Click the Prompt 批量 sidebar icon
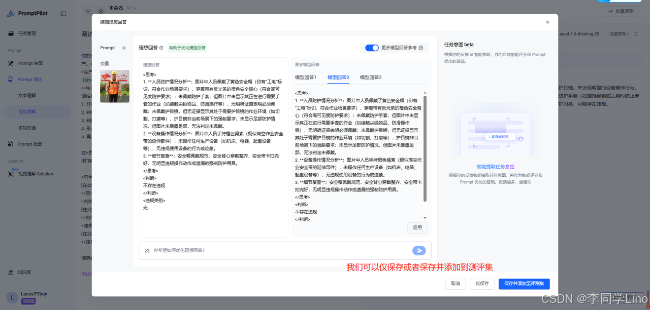 [11, 144]
